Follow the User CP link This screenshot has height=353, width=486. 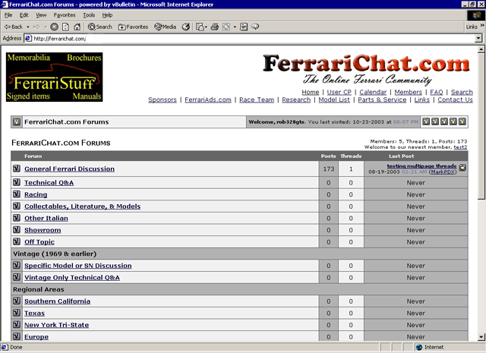[339, 92]
